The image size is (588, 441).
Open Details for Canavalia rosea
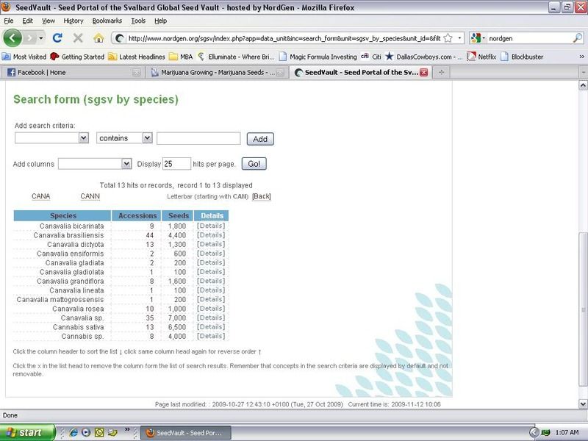coord(211,309)
